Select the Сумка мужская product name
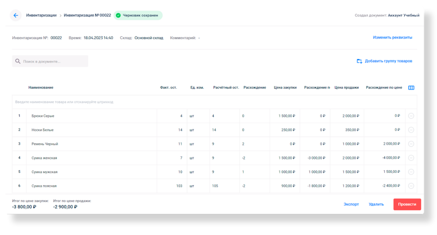The height and width of the screenshot is (235, 437). click(x=44, y=172)
